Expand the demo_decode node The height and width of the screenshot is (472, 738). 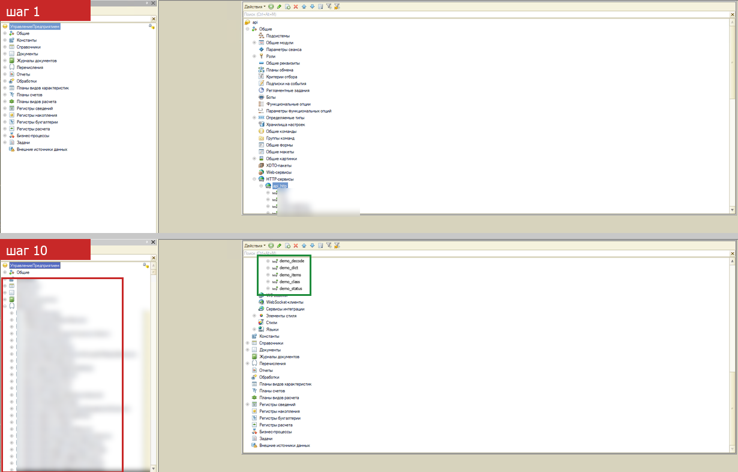click(x=268, y=261)
